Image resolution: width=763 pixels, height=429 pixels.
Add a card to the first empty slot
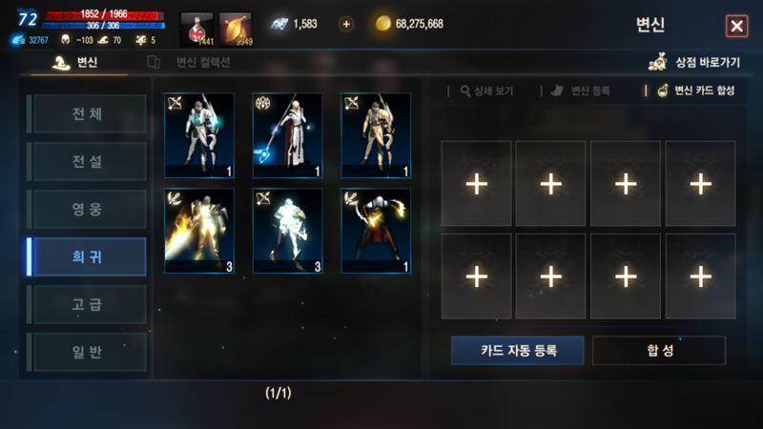(x=476, y=184)
